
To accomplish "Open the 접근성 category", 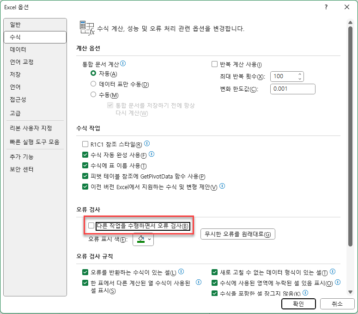I will coord(35,99).
